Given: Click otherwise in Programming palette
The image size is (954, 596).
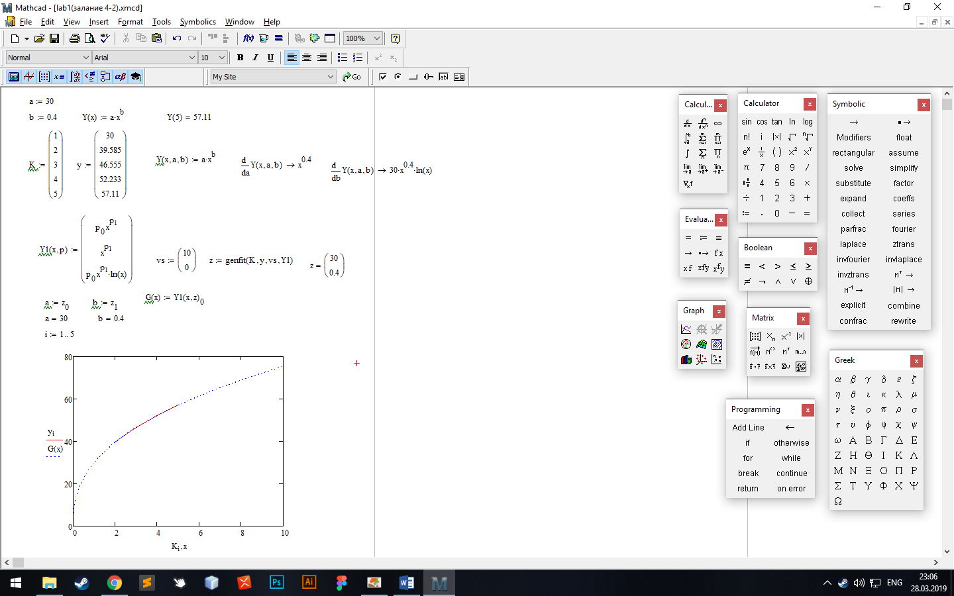Looking at the screenshot, I should click(792, 443).
